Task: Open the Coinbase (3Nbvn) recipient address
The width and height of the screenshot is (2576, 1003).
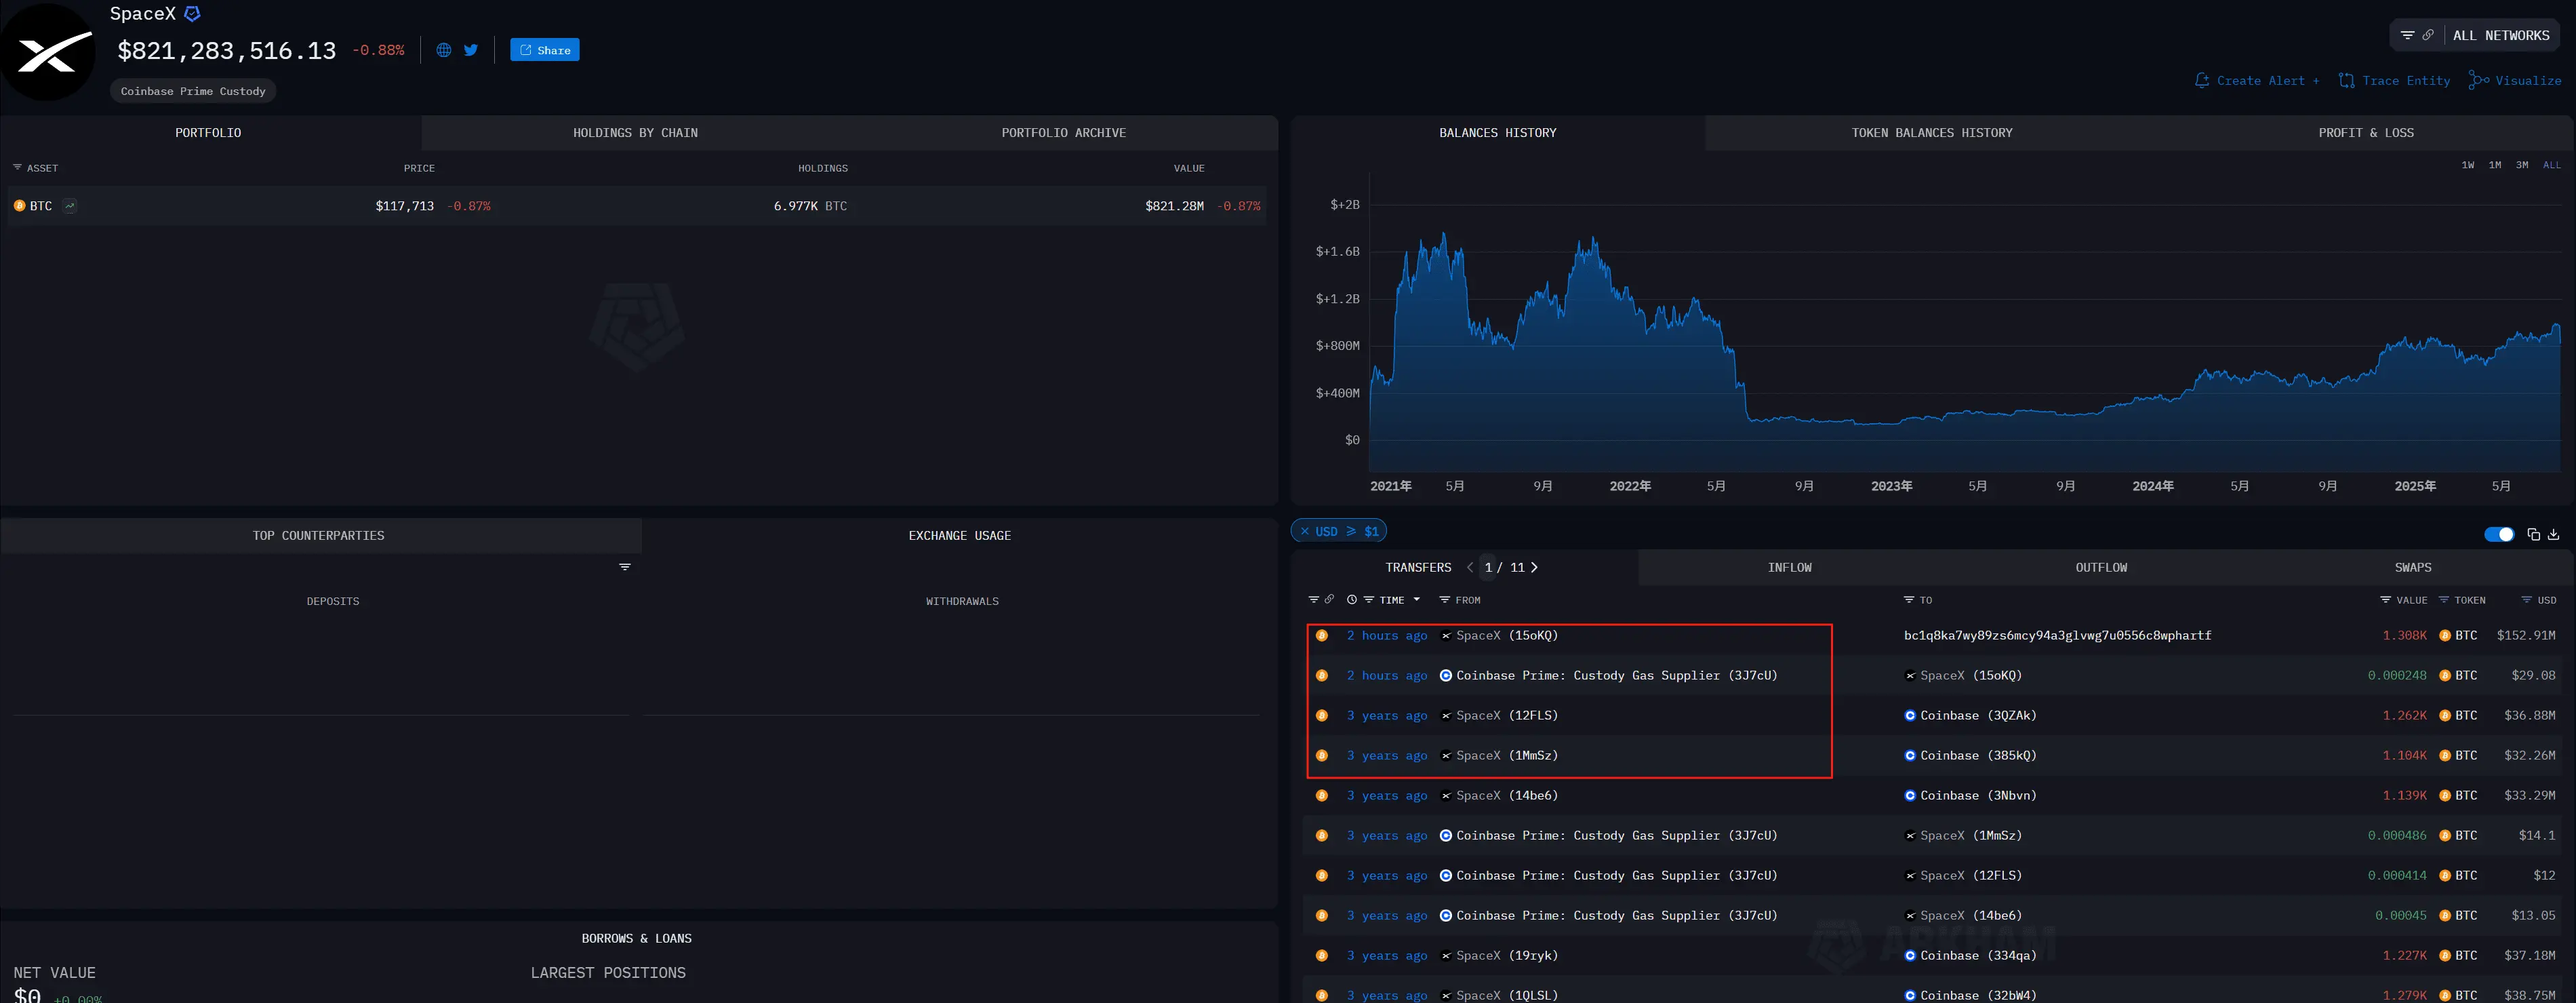Action: pos(1970,796)
